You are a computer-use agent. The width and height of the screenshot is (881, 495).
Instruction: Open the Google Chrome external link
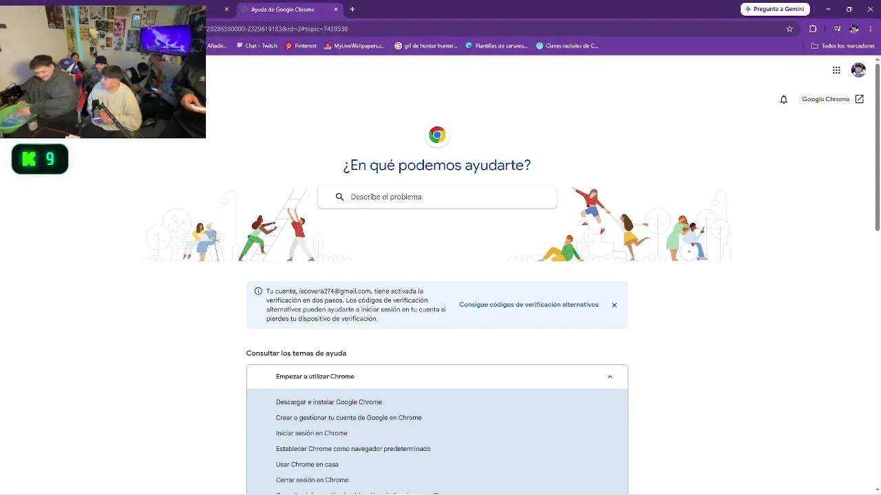(833, 100)
